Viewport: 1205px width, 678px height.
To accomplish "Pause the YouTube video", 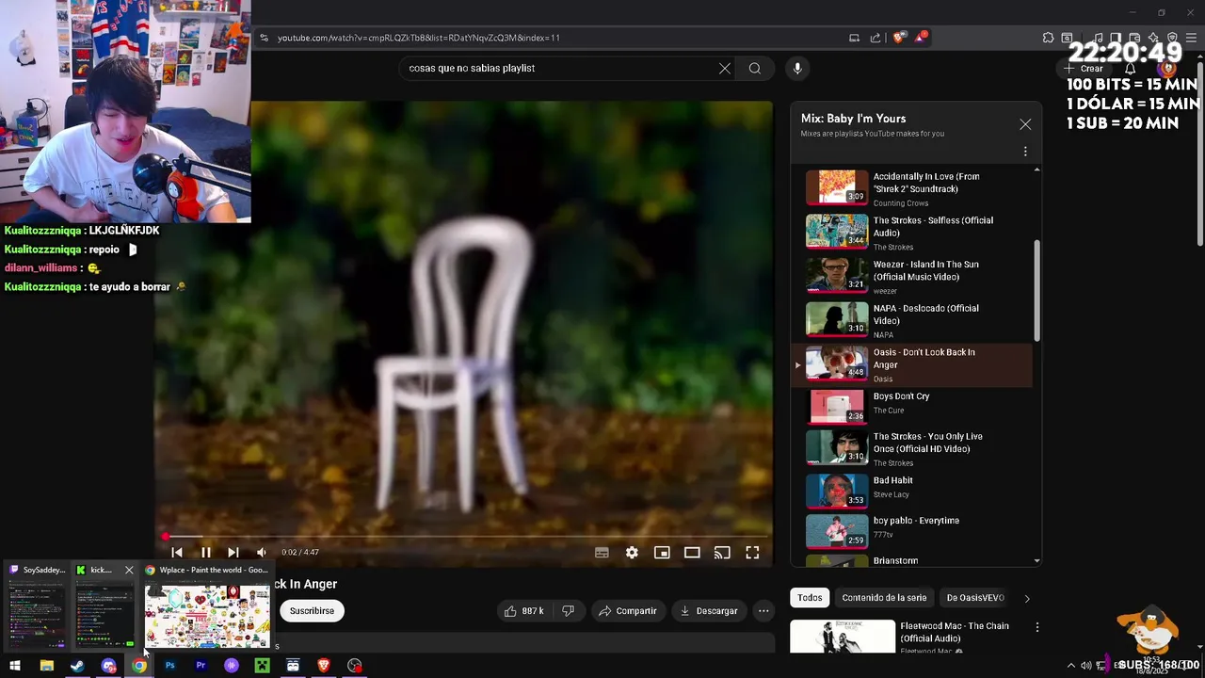I will [x=205, y=553].
